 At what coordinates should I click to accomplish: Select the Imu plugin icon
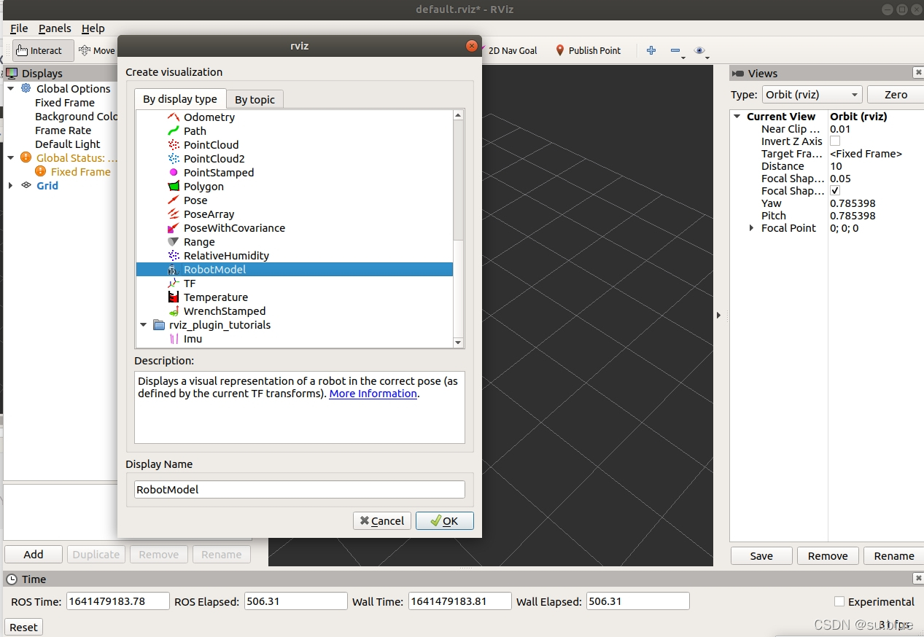tap(174, 338)
